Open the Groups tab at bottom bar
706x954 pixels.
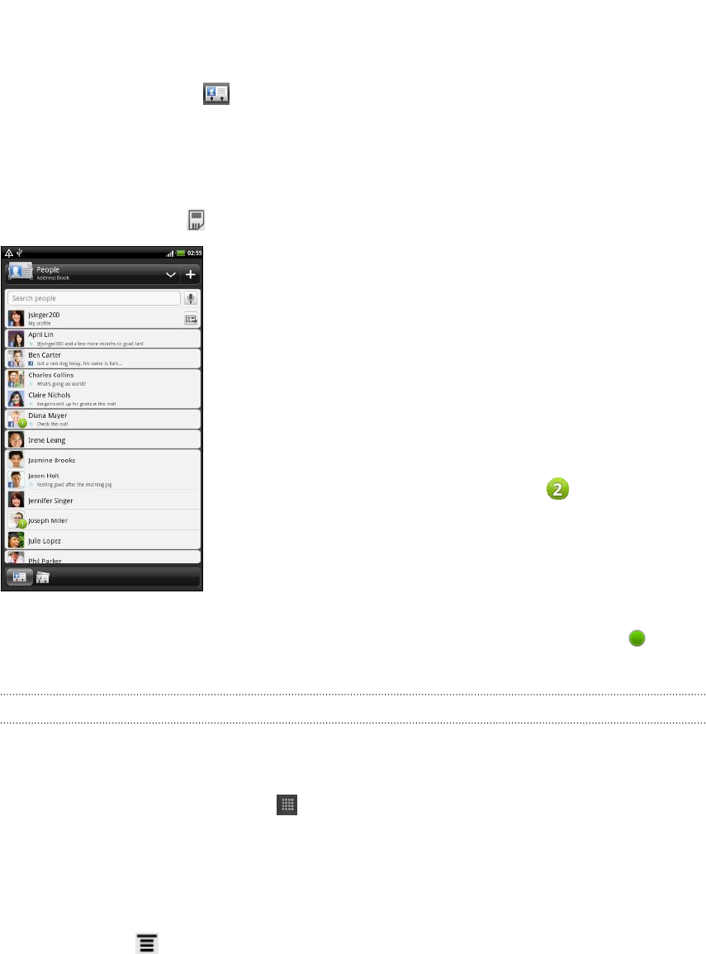43,578
